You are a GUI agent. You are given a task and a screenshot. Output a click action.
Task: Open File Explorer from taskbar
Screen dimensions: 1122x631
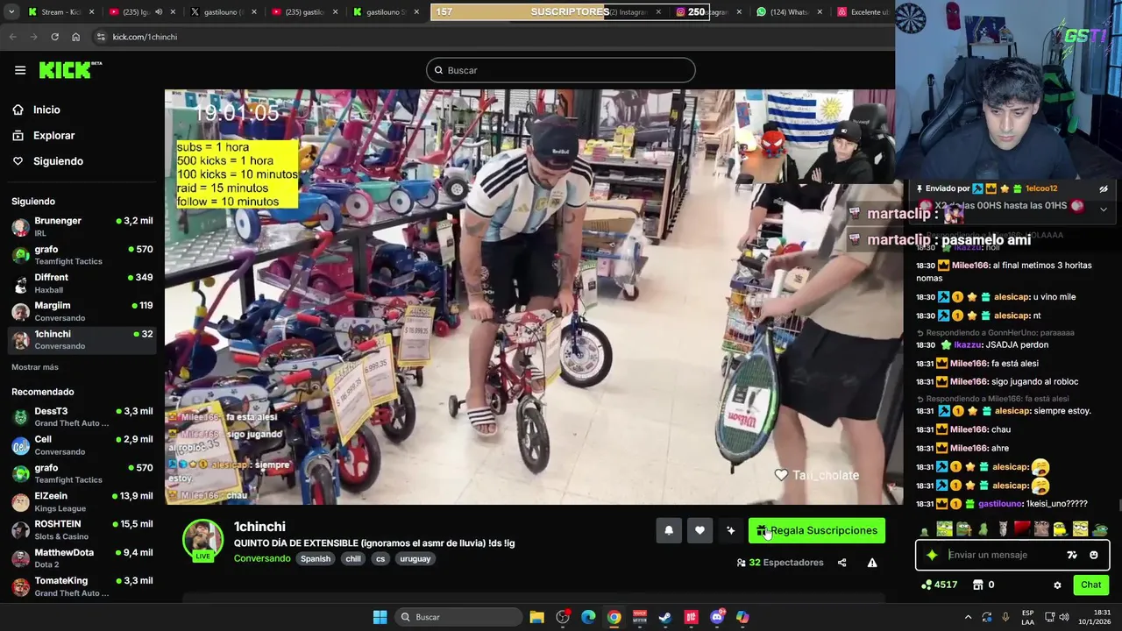pos(536,617)
